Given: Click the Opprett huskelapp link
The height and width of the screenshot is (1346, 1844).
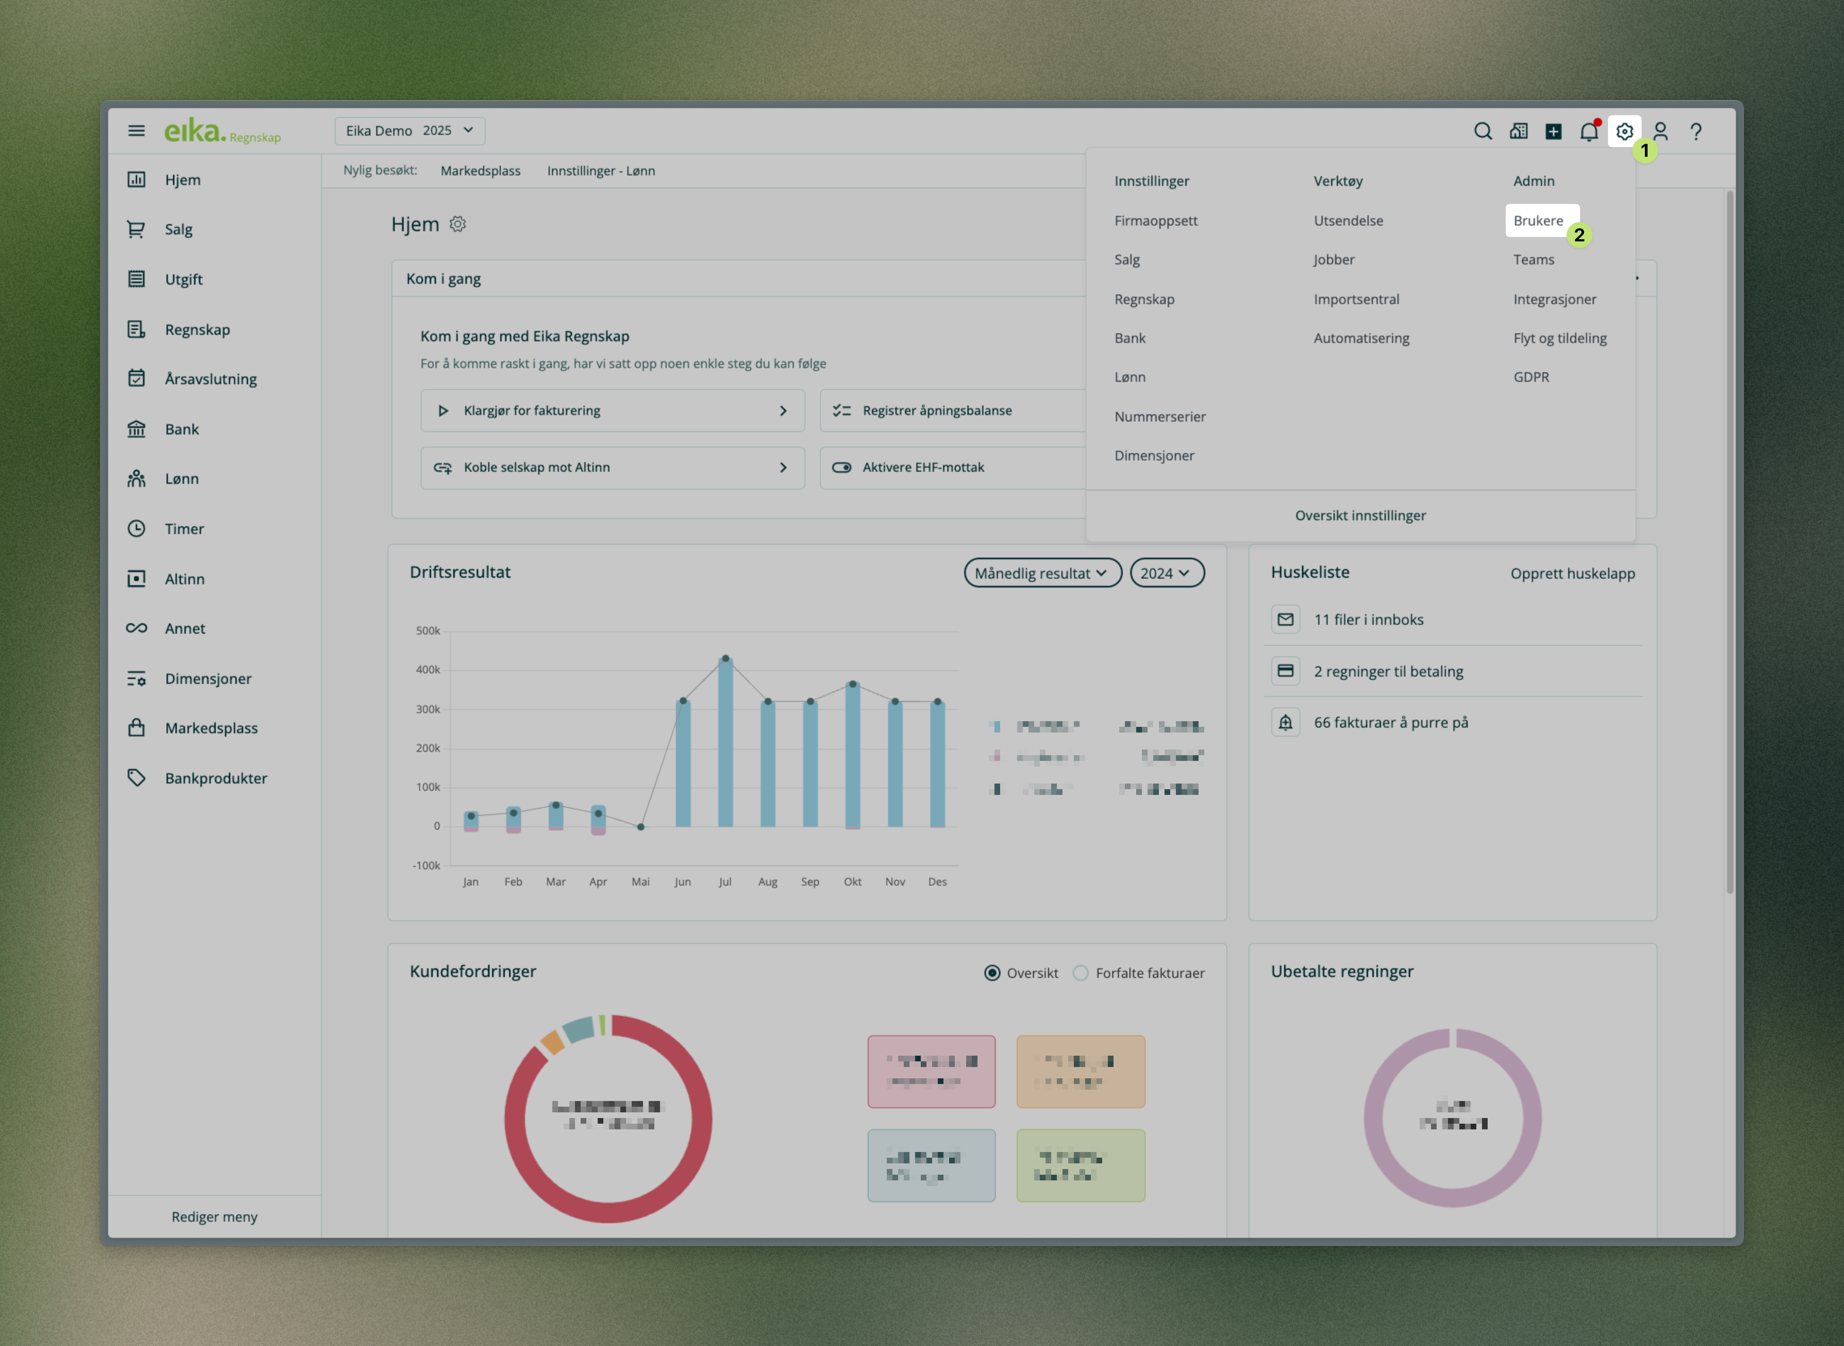Looking at the screenshot, I should [x=1572, y=573].
